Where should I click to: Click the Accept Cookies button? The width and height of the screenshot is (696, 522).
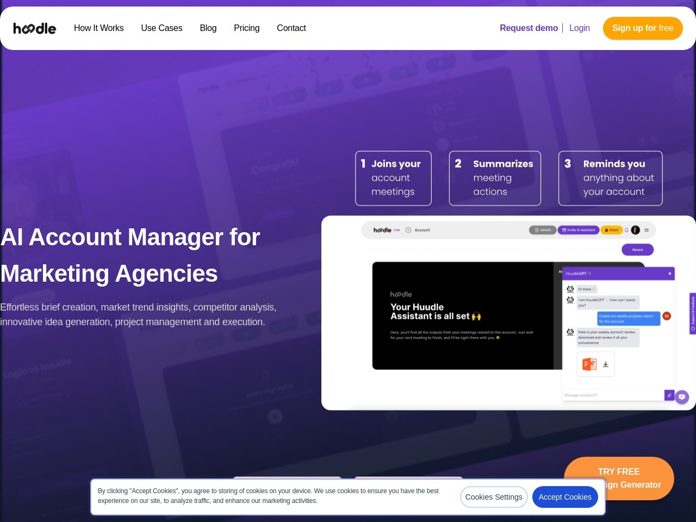point(565,497)
